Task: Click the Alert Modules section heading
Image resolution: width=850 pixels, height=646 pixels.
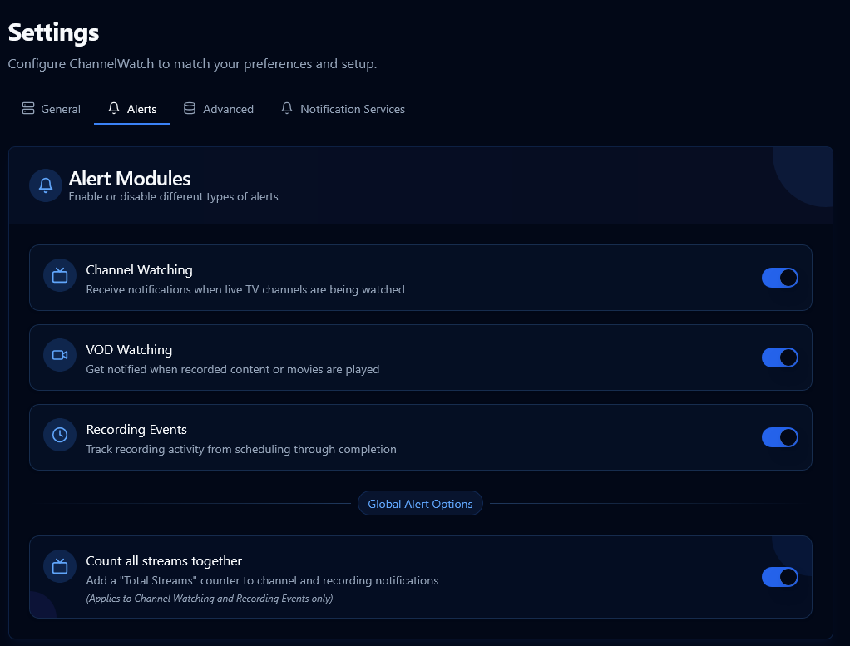Action: 130,179
